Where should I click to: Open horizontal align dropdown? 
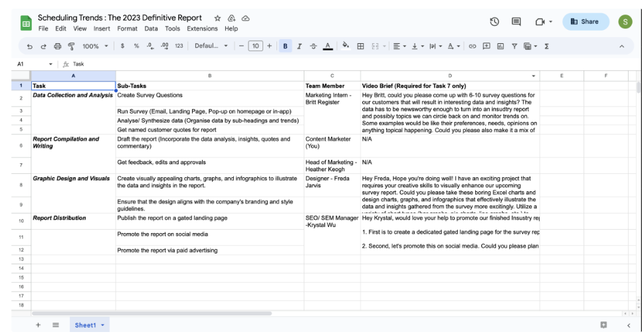(x=399, y=46)
